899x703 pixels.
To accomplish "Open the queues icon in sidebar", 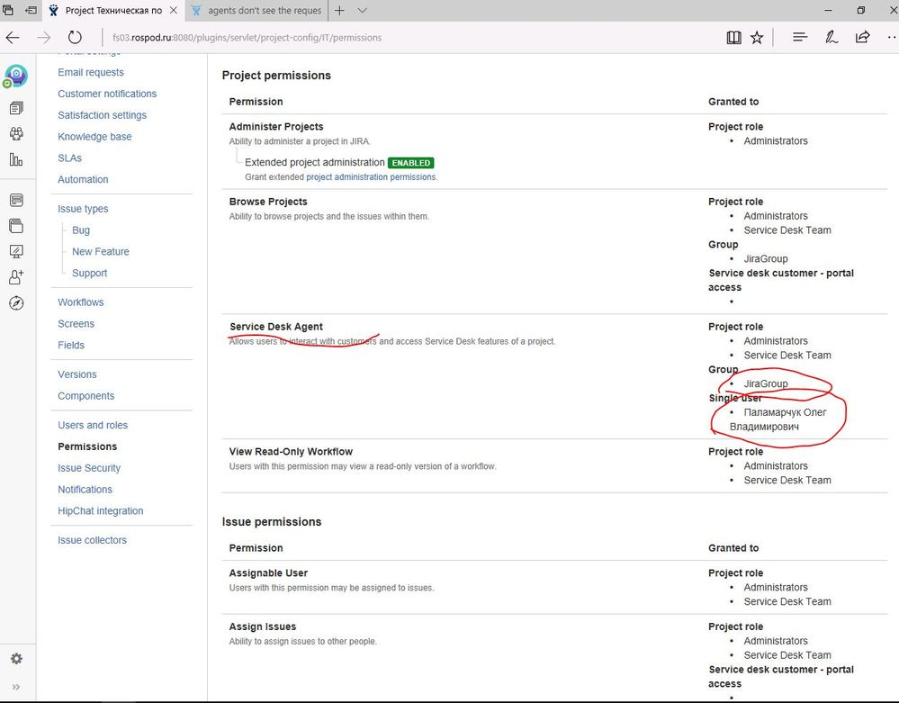I will pos(16,108).
